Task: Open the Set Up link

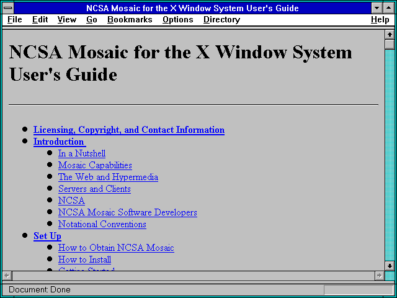Action: pos(47,236)
